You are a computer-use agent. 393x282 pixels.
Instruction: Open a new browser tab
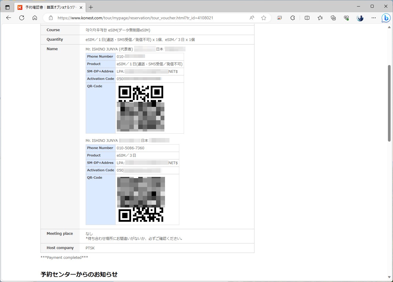click(91, 7)
